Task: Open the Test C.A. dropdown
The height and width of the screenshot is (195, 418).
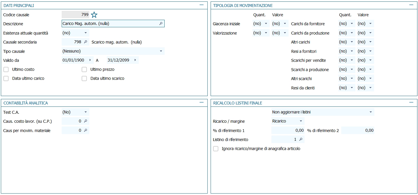Action: (x=86, y=112)
